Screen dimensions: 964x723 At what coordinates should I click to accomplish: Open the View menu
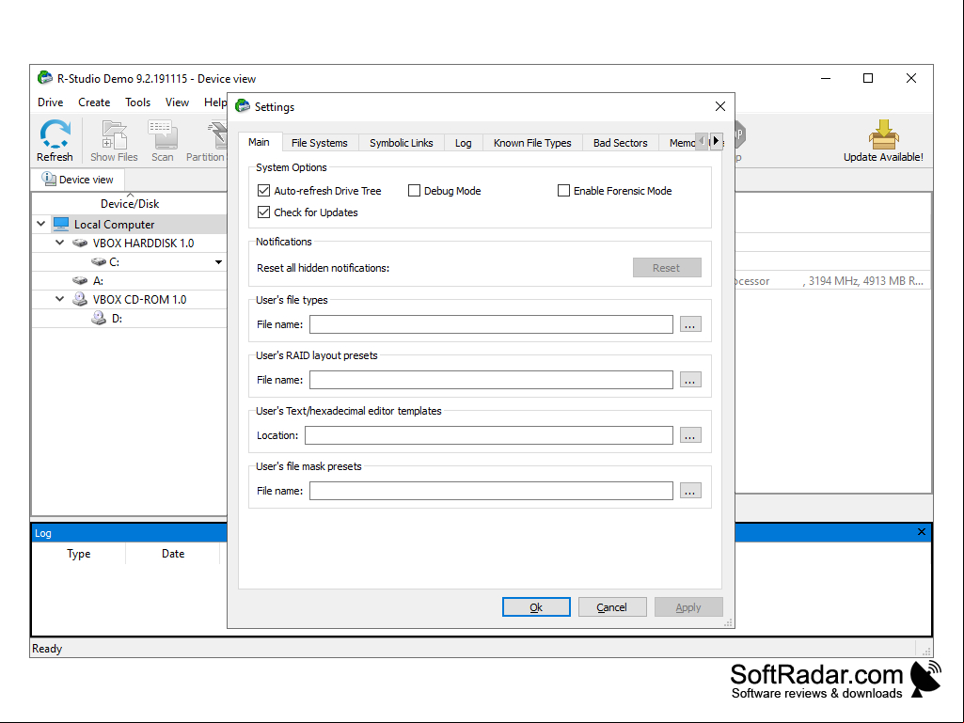[177, 102]
